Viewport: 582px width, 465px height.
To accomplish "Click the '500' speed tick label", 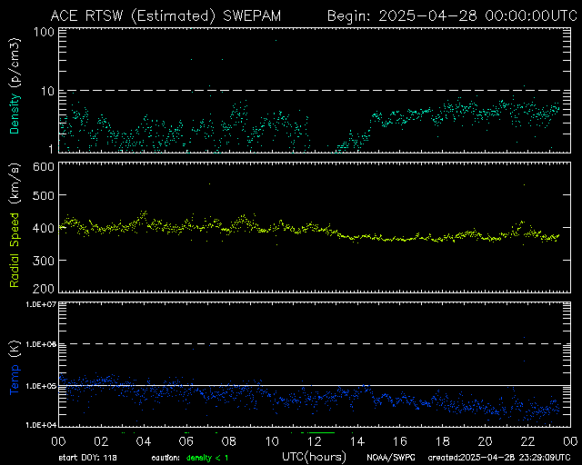I will tap(44, 195).
